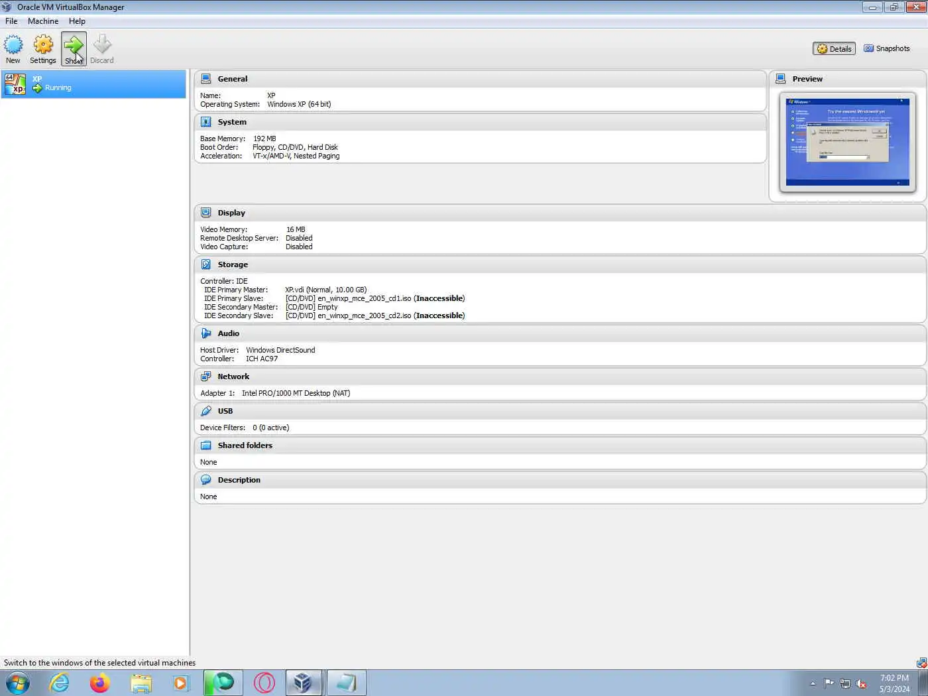Open the Help menu

tap(77, 21)
